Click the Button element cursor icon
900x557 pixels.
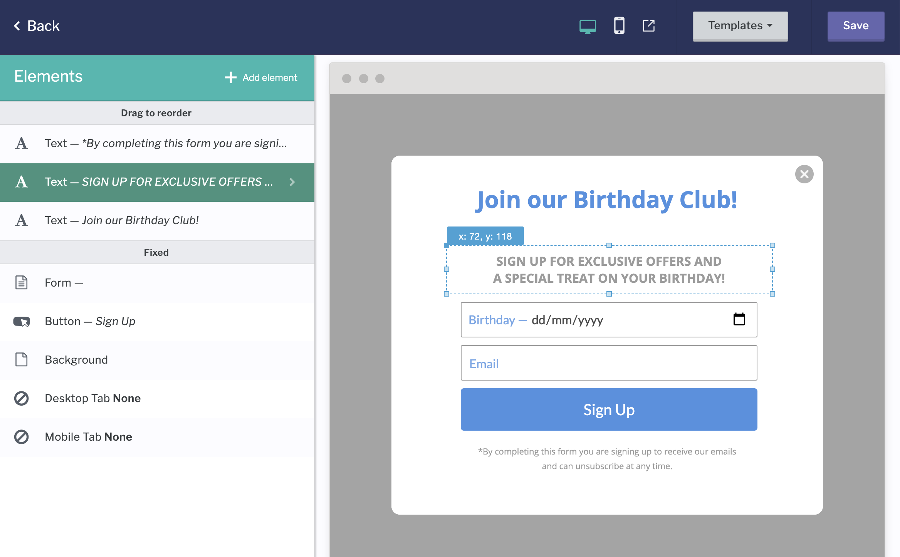click(22, 321)
